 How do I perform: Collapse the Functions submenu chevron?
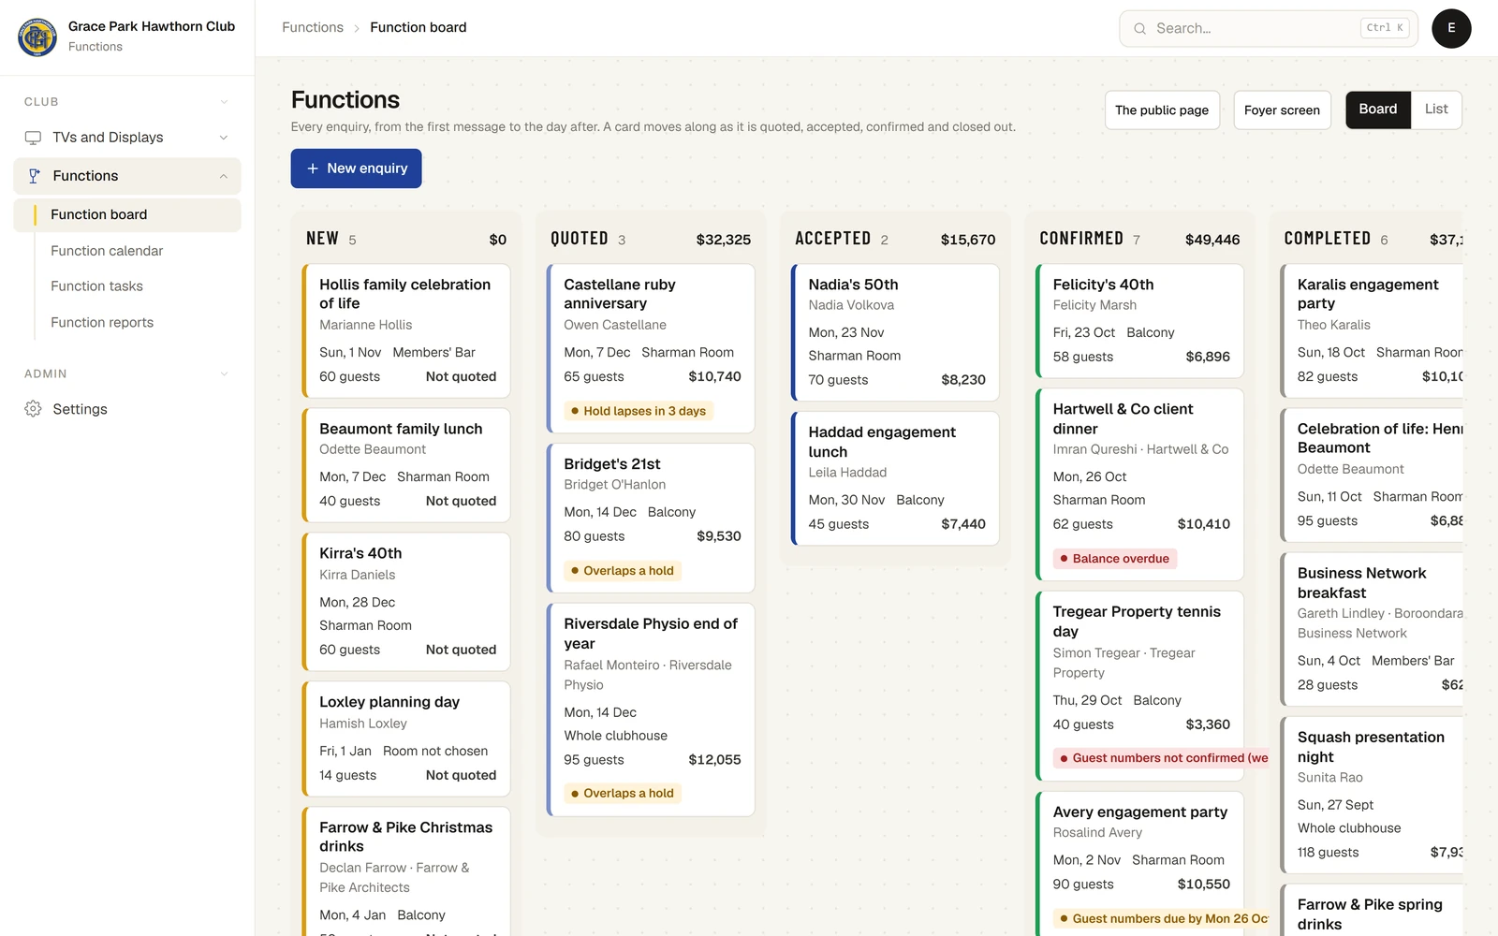pos(224,176)
